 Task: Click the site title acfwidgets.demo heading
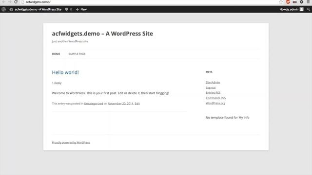point(102,34)
